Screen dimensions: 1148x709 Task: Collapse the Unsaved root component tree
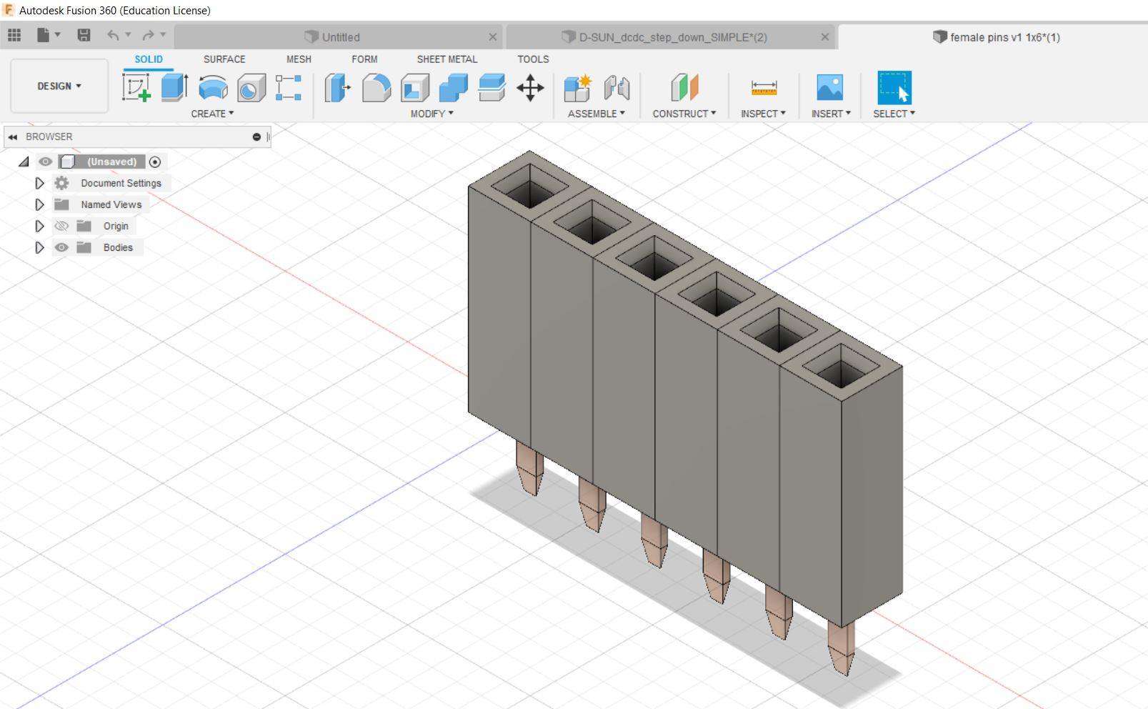pos(24,162)
